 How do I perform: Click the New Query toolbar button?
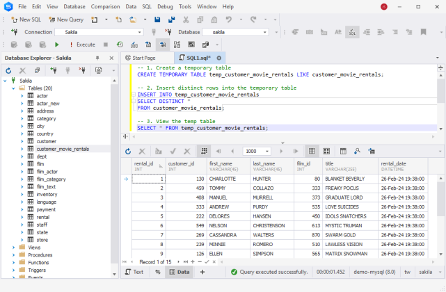point(65,19)
